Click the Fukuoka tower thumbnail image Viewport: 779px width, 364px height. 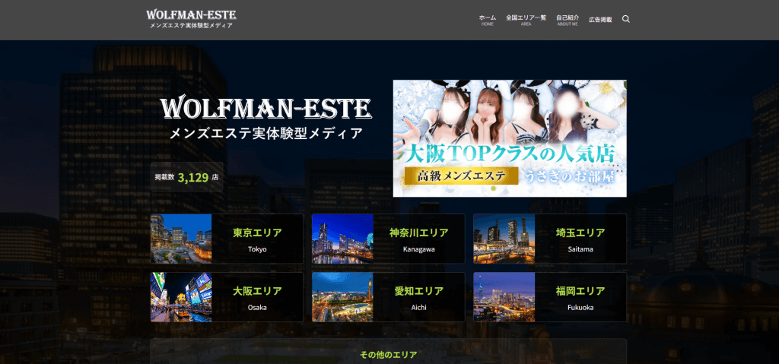(504, 297)
